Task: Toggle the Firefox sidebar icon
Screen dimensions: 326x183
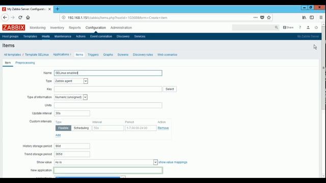Action: (312, 18)
